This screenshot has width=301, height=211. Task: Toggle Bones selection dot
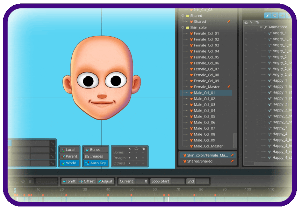click(130, 152)
